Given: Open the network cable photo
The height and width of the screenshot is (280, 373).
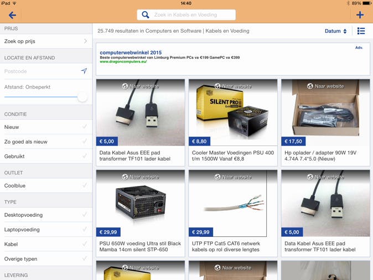Looking at the screenshot, I should coord(233,203).
